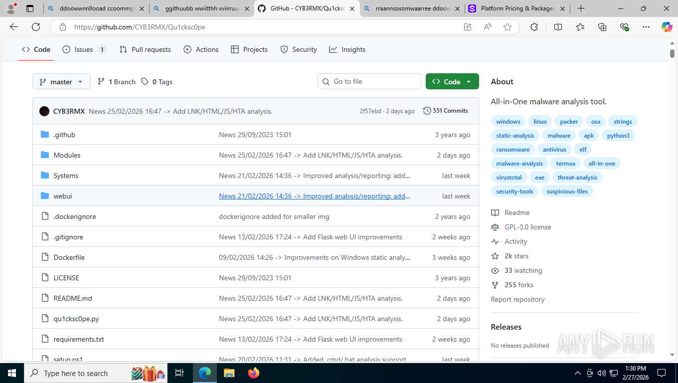Open the Issues tab
The width and height of the screenshot is (678, 383).
[x=84, y=49]
